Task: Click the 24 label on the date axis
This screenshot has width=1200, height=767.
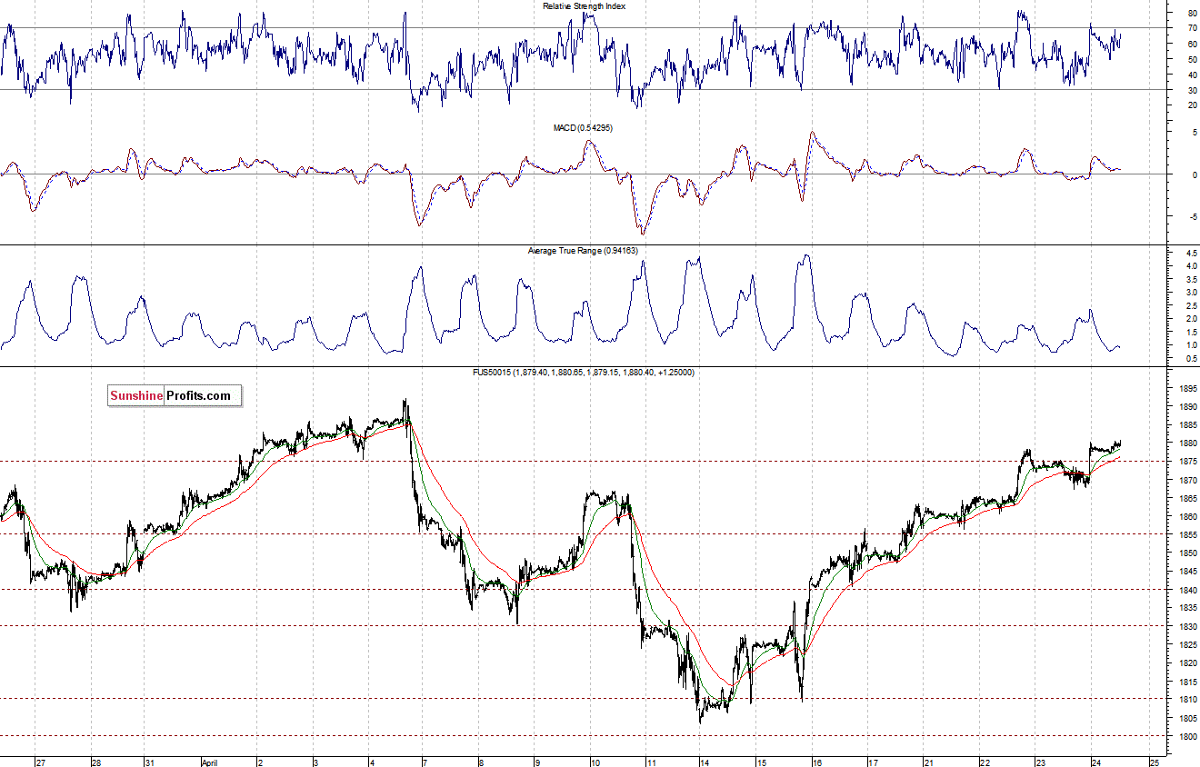Action: point(1098,762)
